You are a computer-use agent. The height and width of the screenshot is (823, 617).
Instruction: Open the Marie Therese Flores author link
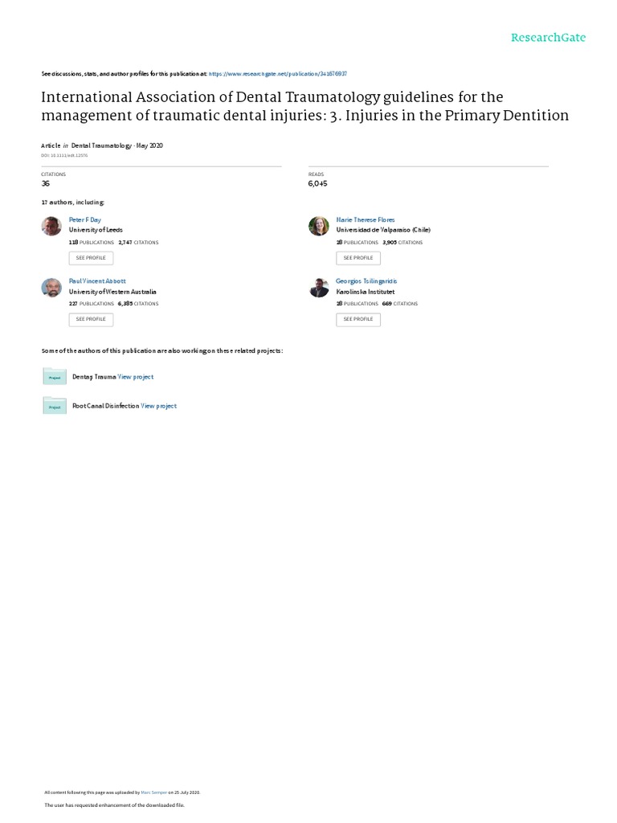pyautogui.click(x=365, y=219)
